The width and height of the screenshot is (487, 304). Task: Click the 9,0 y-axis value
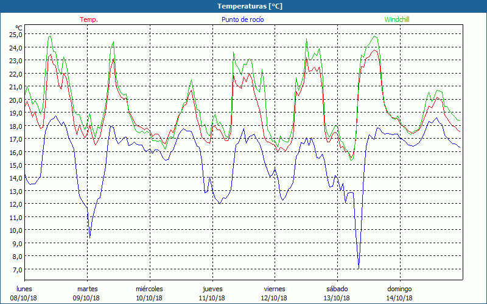click(x=17, y=244)
